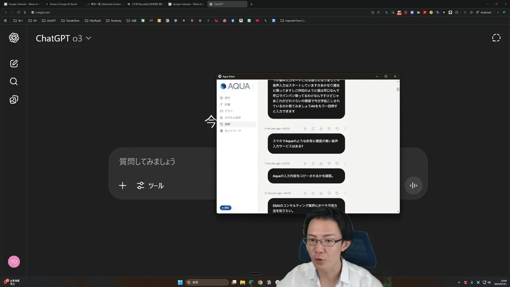Viewport: 510px width, 287px height.
Task: Click the PRO badge in Aqua Voice
Action: (x=226, y=208)
